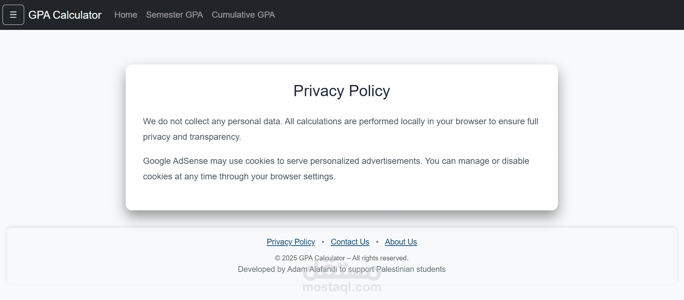This screenshot has height=300, width=684.
Task: Open the Contact Us footer link
Action: [350, 242]
